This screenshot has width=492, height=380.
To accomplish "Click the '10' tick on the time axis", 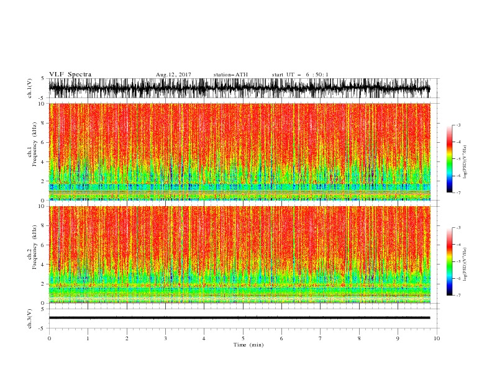I will [x=437, y=338].
